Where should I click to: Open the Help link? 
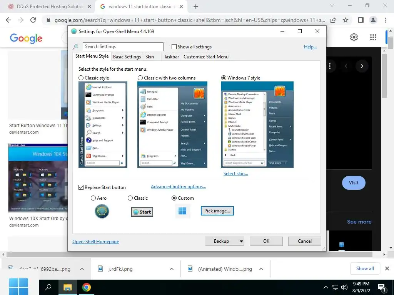click(x=311, y=47)
